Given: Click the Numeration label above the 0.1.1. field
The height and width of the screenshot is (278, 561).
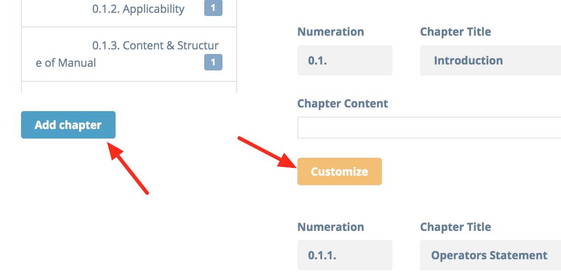Looking at the screenshot, I should coord(331,227).
